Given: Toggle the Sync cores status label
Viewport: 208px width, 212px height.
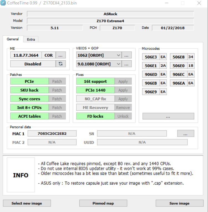Looking at the screenshot, I should [29, 99].
